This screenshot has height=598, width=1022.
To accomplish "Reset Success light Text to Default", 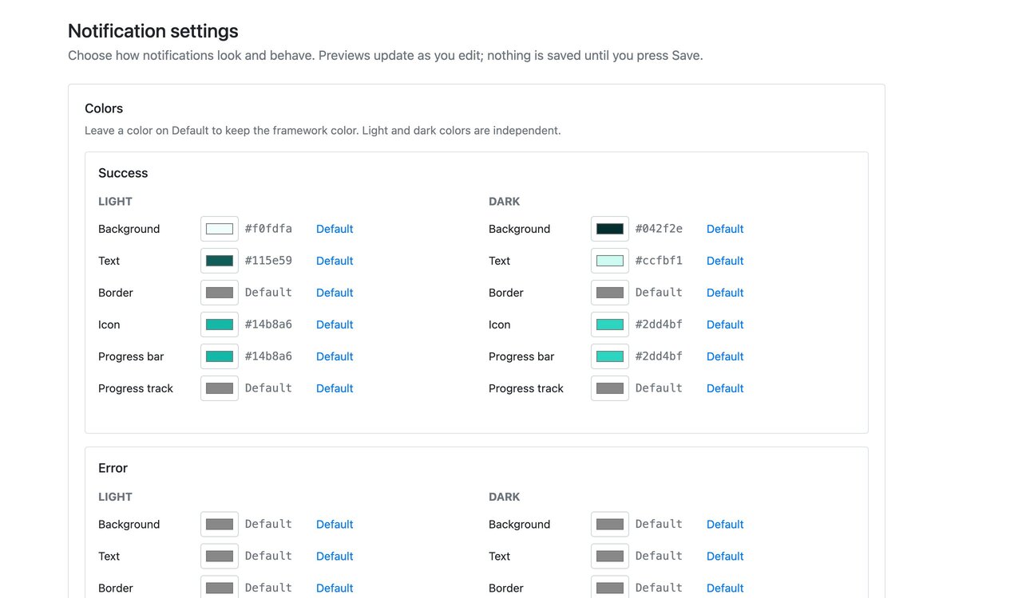I will point(335,261).
